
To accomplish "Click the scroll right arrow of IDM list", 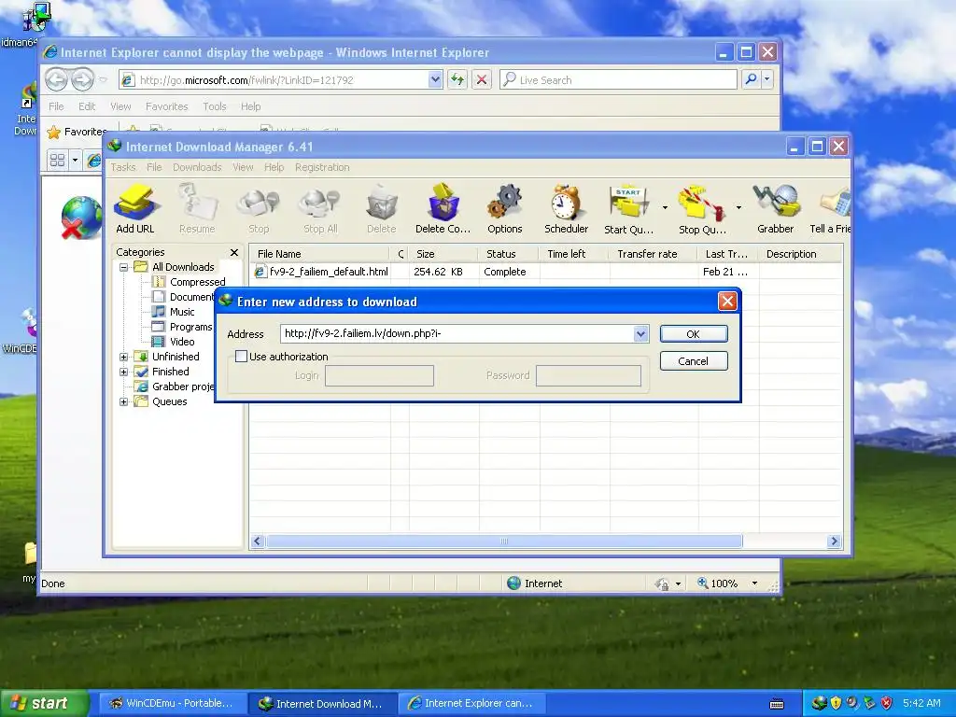I will (x=834, y=541).
